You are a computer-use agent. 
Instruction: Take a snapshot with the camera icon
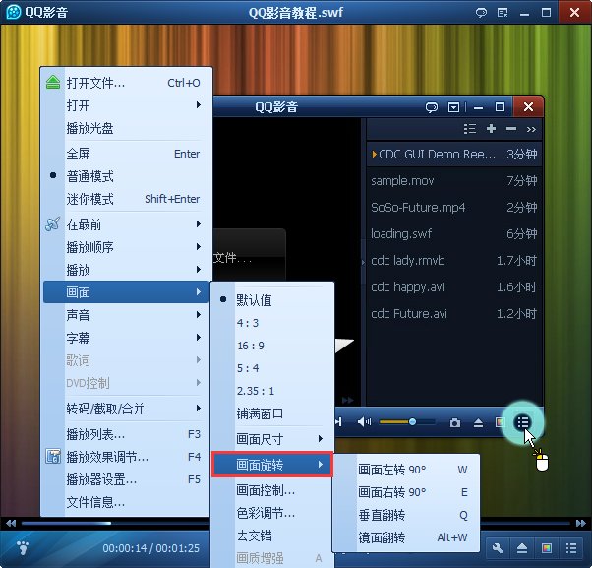point(455,422)
